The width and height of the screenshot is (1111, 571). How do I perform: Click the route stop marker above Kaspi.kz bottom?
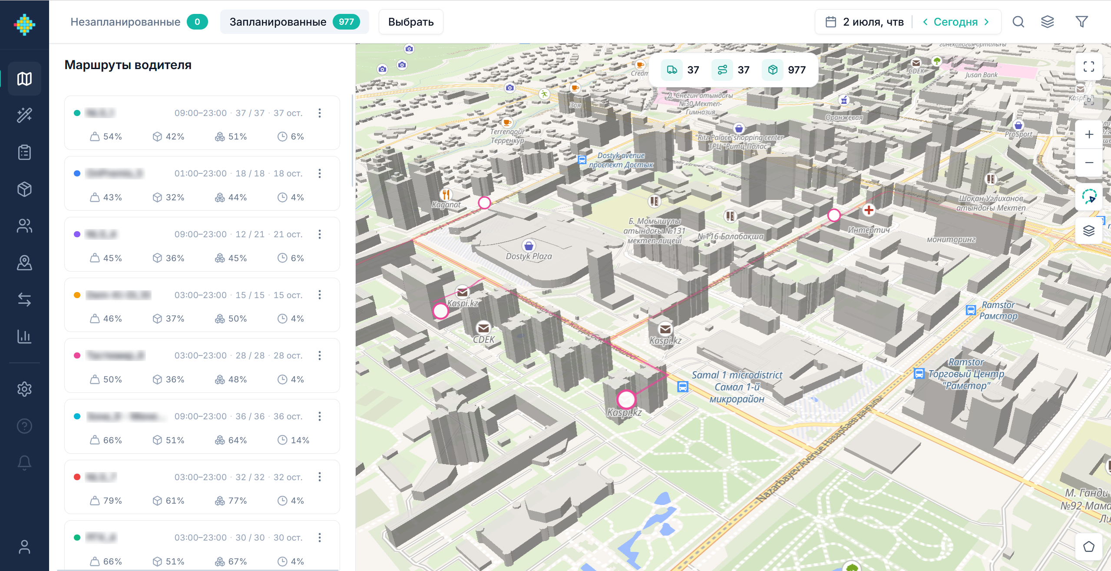[x=626, y=399]
